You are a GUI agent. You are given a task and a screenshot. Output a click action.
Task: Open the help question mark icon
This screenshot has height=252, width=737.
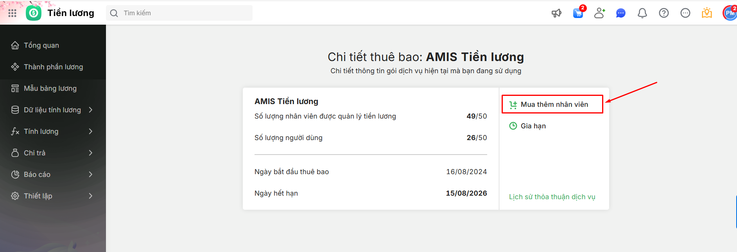[x=664, y=13]
